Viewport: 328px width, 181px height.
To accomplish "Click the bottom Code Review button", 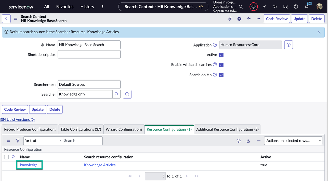I will coord(15,109).
